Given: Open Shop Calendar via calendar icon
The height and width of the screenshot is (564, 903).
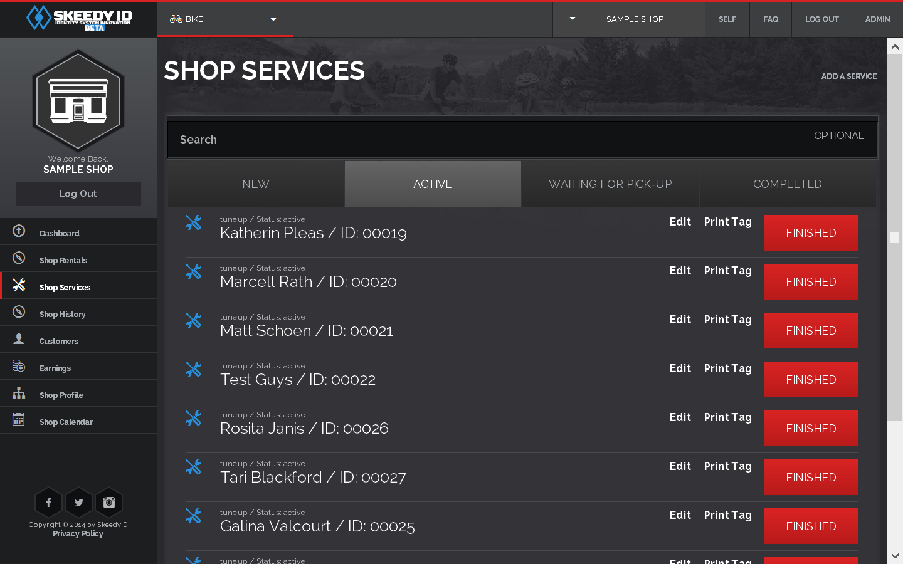Looking at the screenshot, I should [x=19, y=420].
